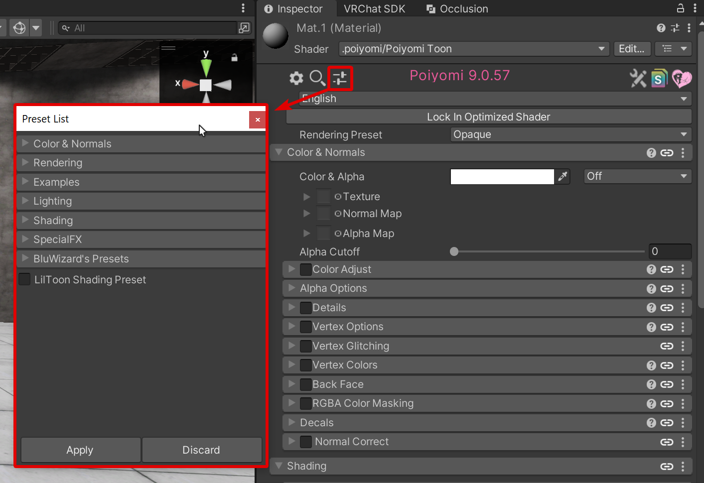Open the presets sliders icon
This screenshot has width=704, height=483.
click(x=340, y=78)
